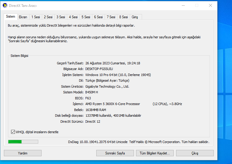This screenshot has width=232, height=164.
Task: Click the Windows 10 Pro 64 bit value
Action: click(x=101, y=75)
